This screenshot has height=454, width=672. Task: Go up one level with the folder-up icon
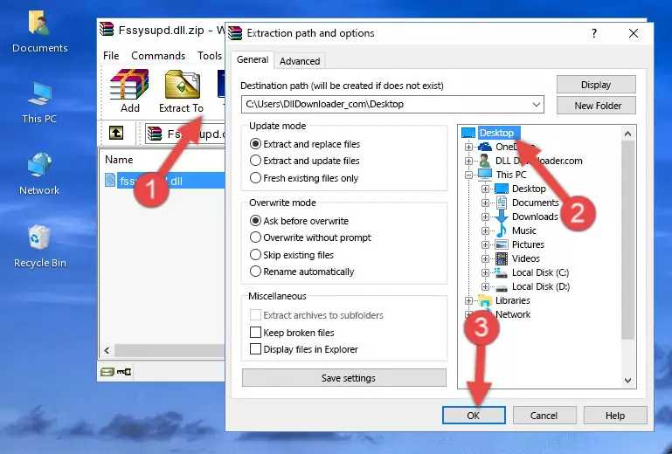116,134
